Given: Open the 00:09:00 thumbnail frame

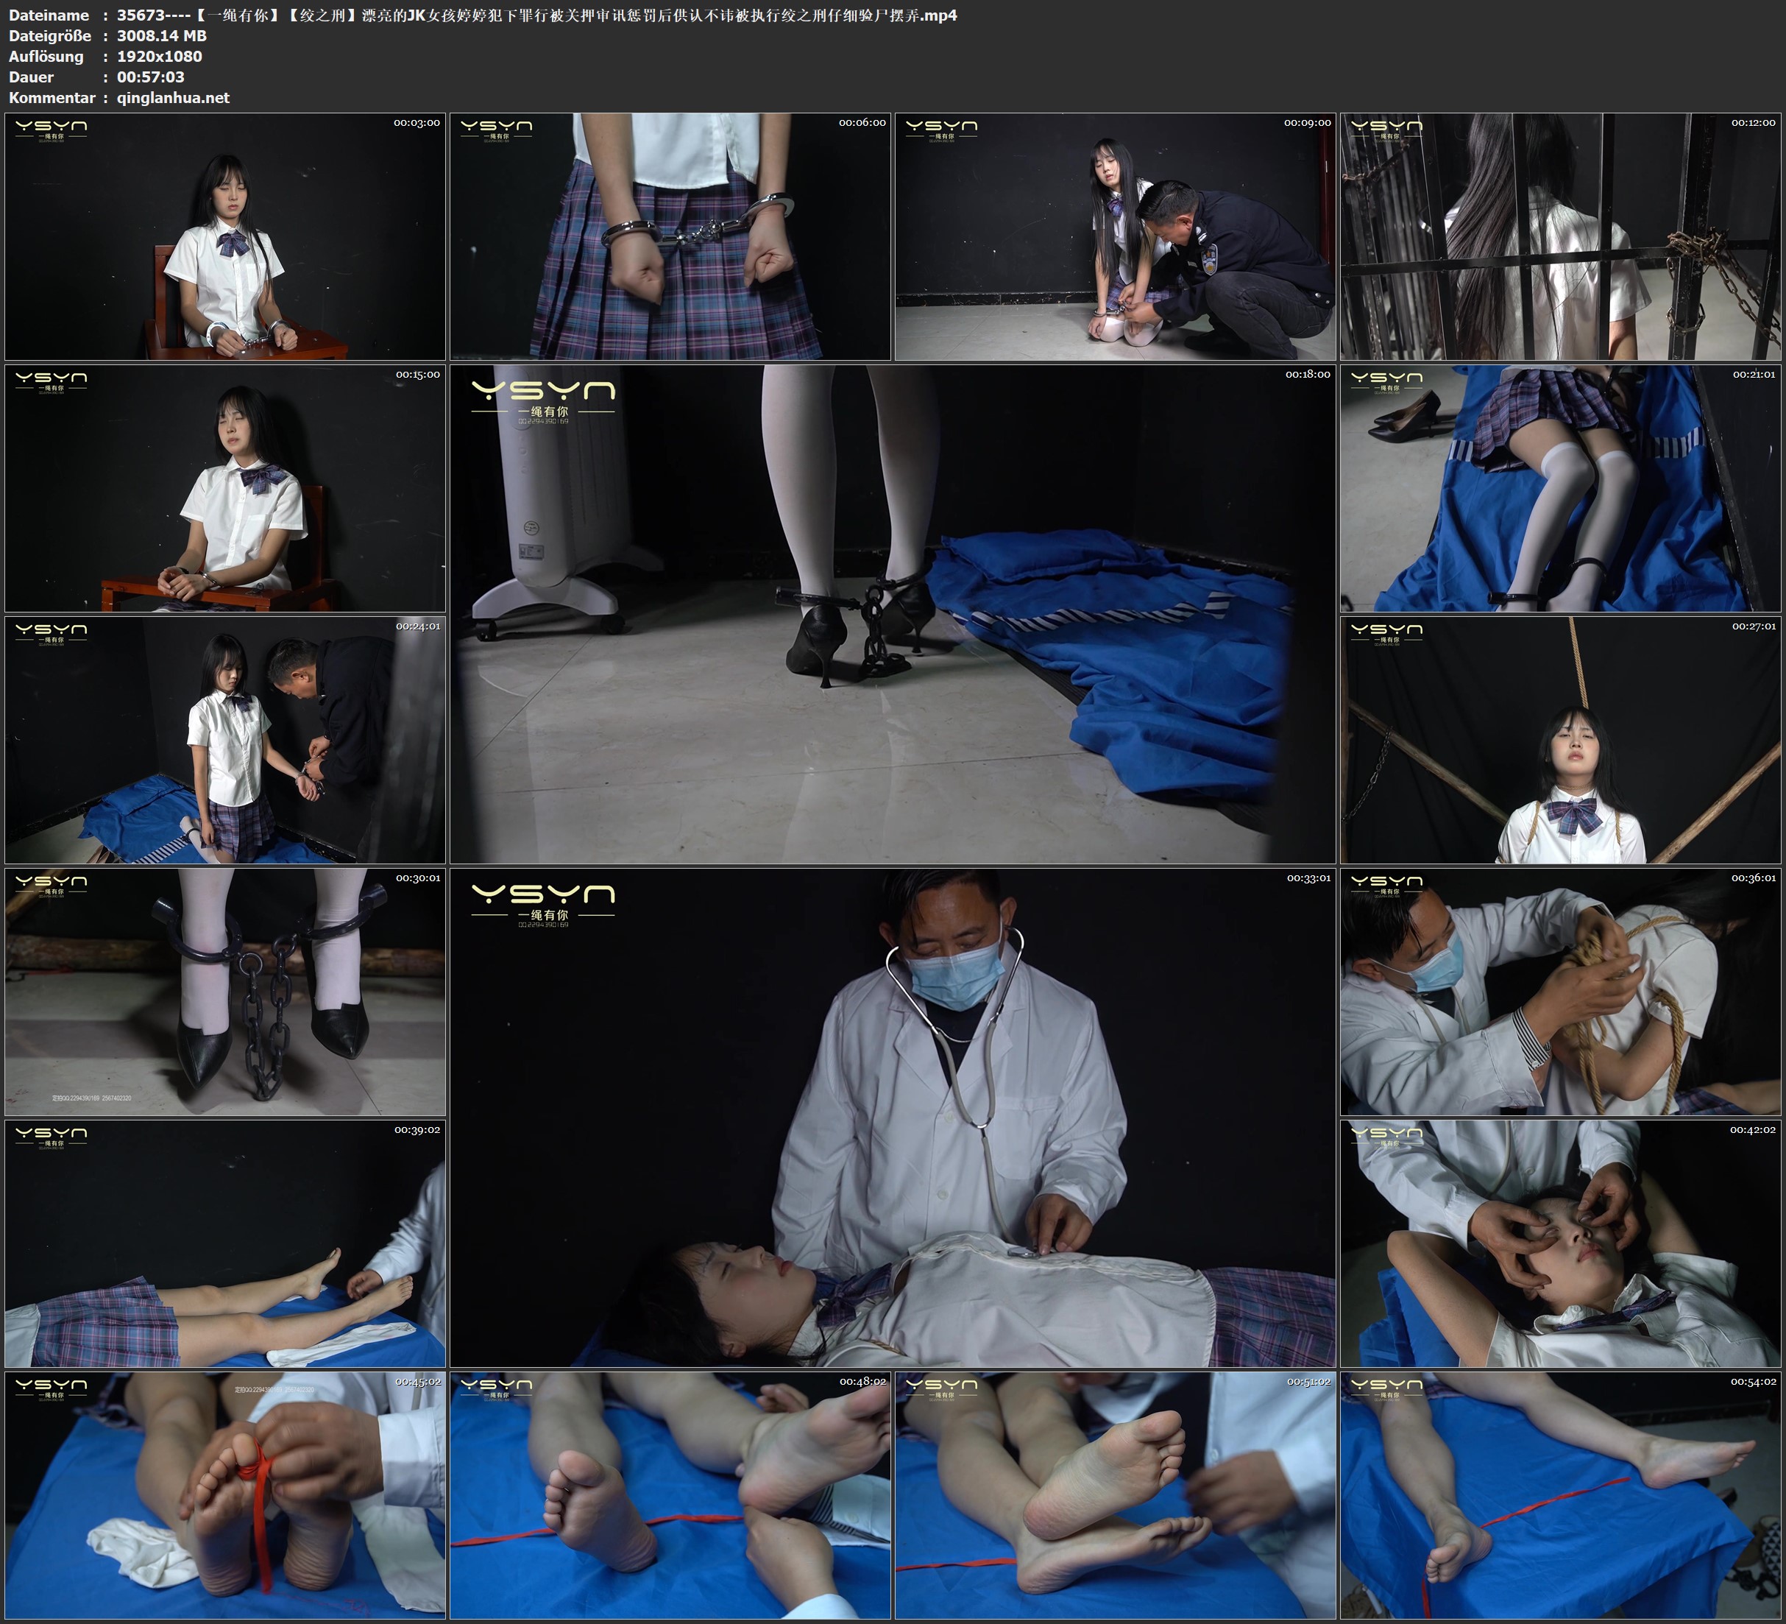Looking at the screenshot, I should [1114, 236].
